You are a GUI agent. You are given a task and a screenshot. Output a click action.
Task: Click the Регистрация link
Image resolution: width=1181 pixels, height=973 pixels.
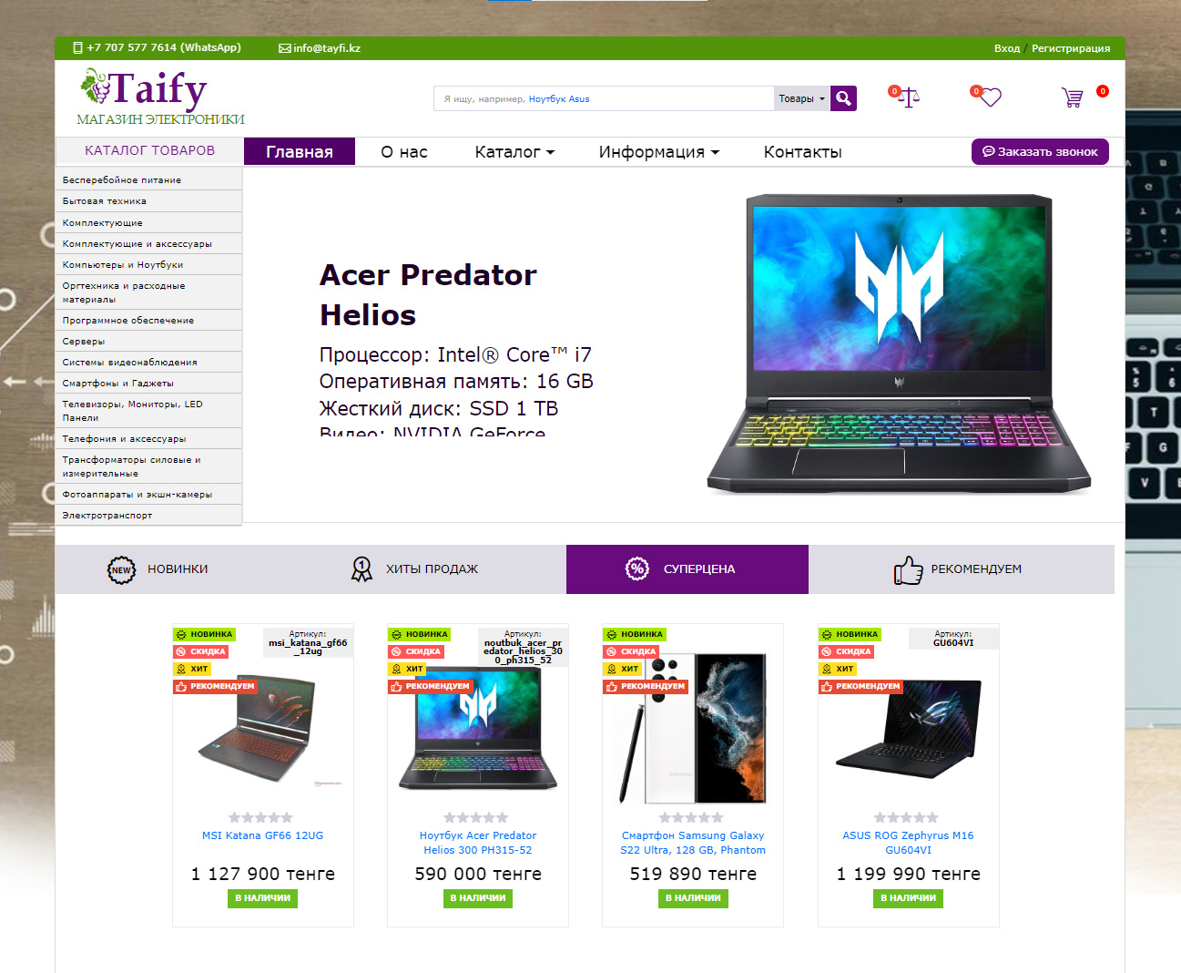click(x=1071, y=48)
